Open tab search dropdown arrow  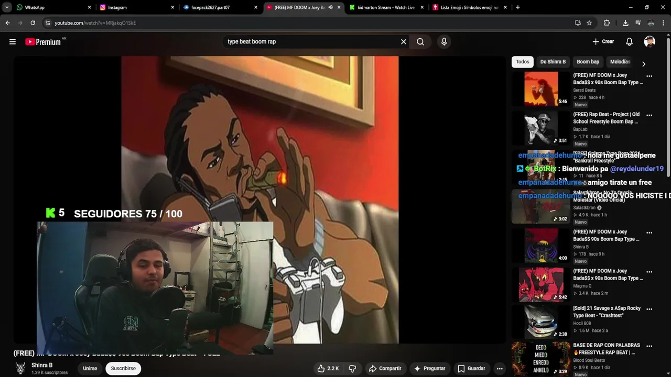pos(7,7)
